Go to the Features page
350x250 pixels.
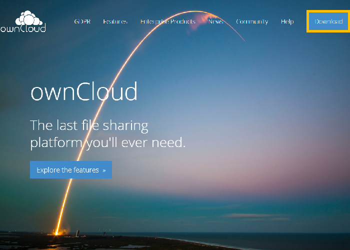[115, 21]
